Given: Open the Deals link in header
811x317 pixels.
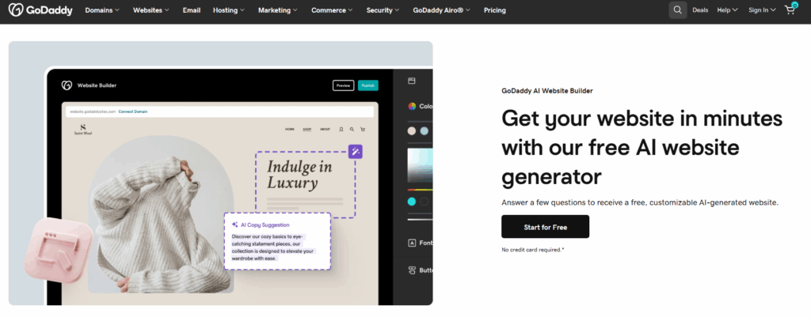Looking at the screenshot, I should (700, 9).
